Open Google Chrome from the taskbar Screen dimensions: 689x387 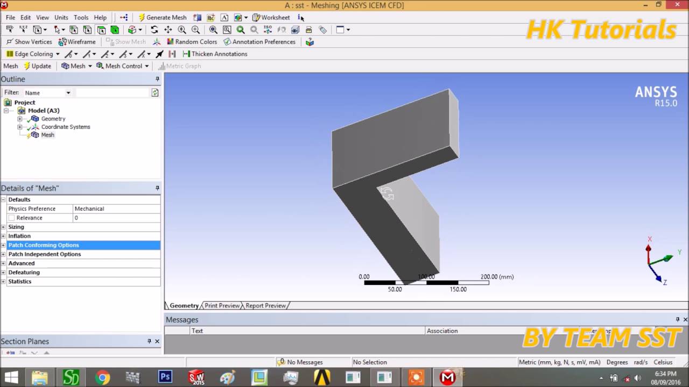[102, 377]
